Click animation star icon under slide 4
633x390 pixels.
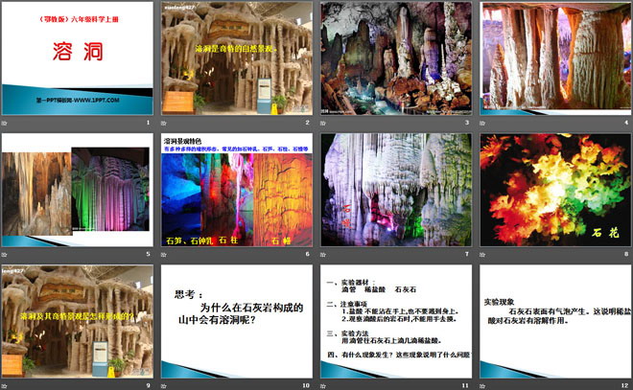click(x=482, y=123)
